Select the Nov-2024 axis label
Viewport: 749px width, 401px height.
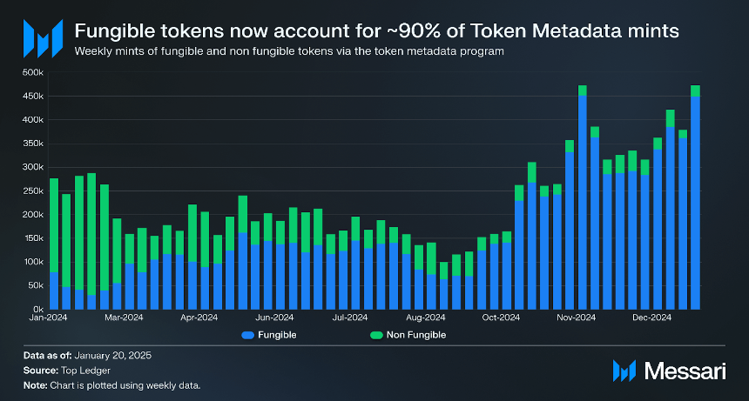coord(576,317)
